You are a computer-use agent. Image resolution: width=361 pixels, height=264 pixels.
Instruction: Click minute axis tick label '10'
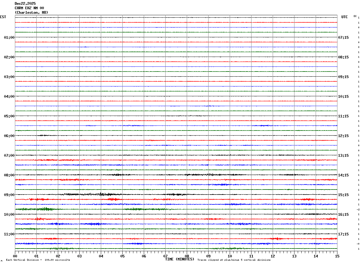(230, 256)
